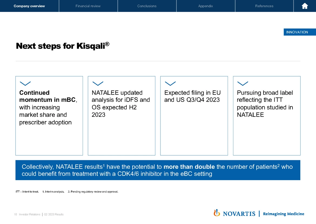Navigate to the References tab

(x=264, y=6)
